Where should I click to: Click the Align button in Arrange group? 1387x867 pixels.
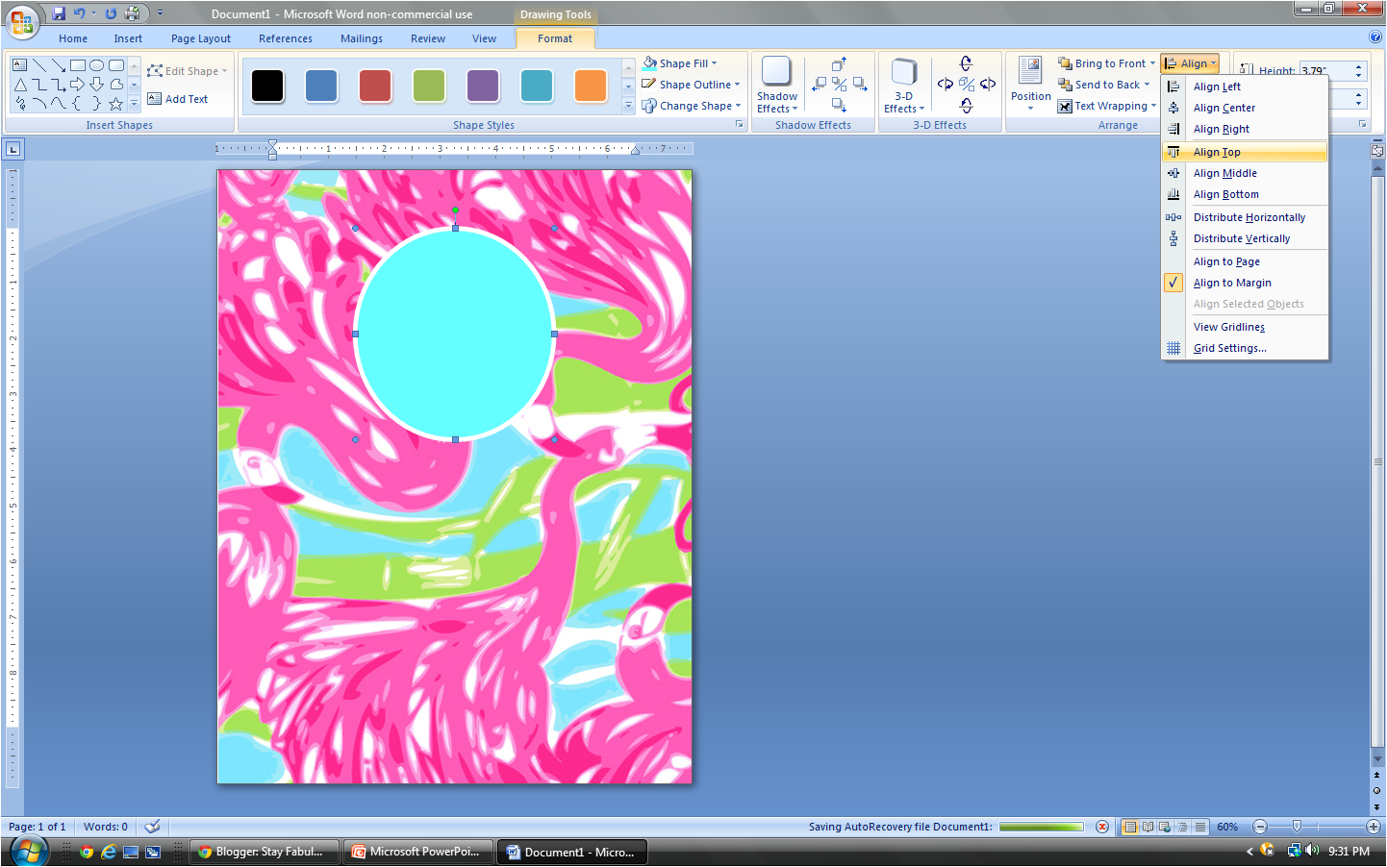[1190, 63]
